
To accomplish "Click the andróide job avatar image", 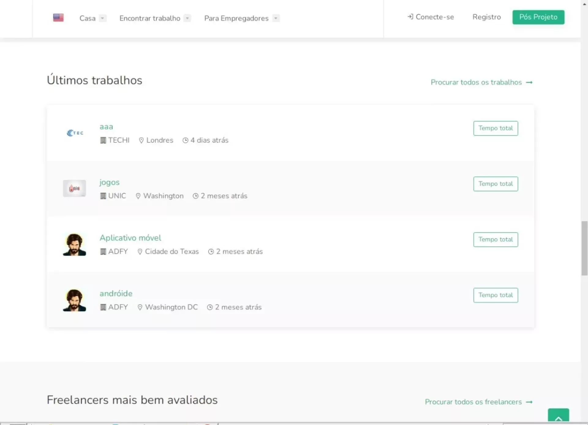I will click(x=74, y=300).
